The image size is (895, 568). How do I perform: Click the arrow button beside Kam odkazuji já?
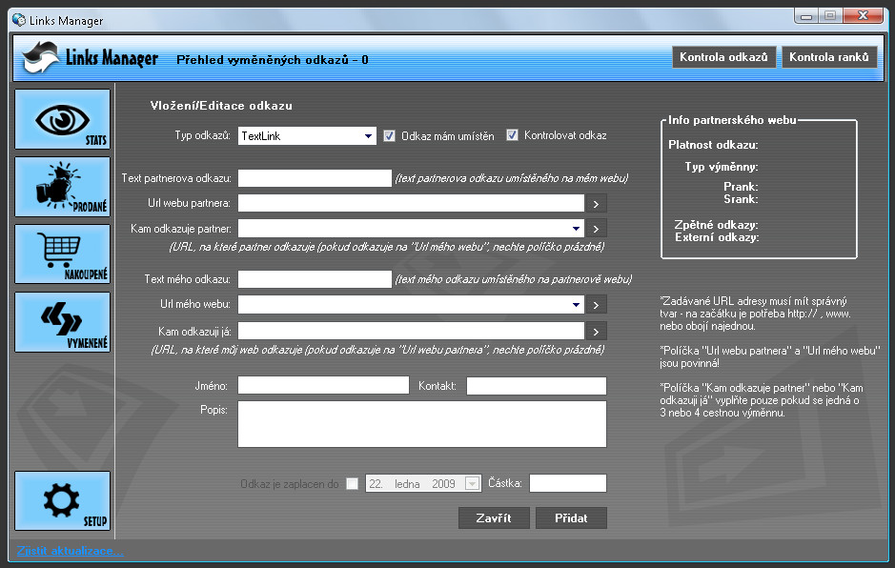click(x=596, y=332)
